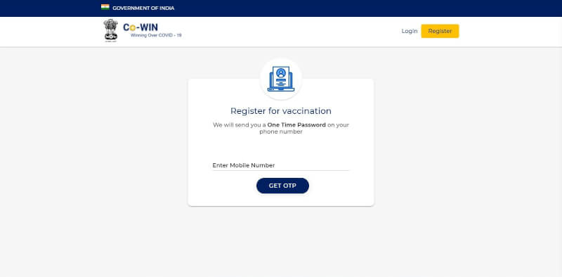The image size is (562, 277).
Task: Click the GOVERNMENT OF INDIA label
Action: (143, 8)
